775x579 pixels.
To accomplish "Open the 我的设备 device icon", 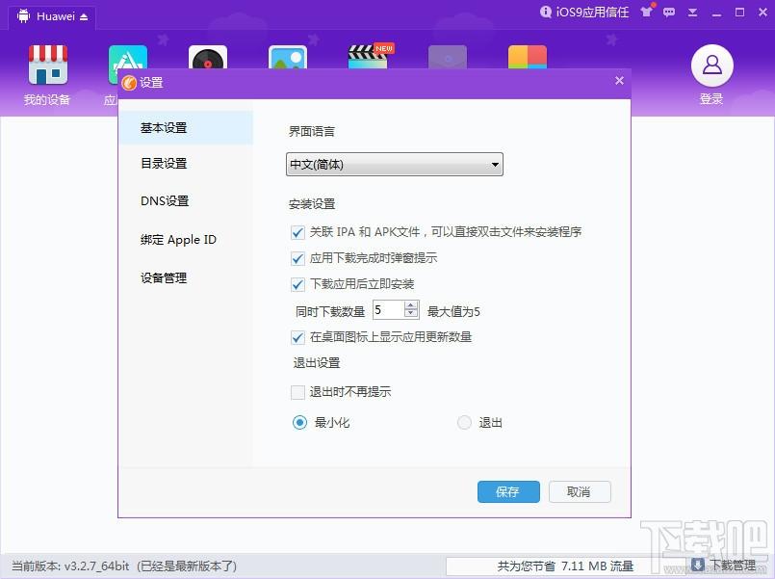I will pyautogui.click(x=47, y=65).
